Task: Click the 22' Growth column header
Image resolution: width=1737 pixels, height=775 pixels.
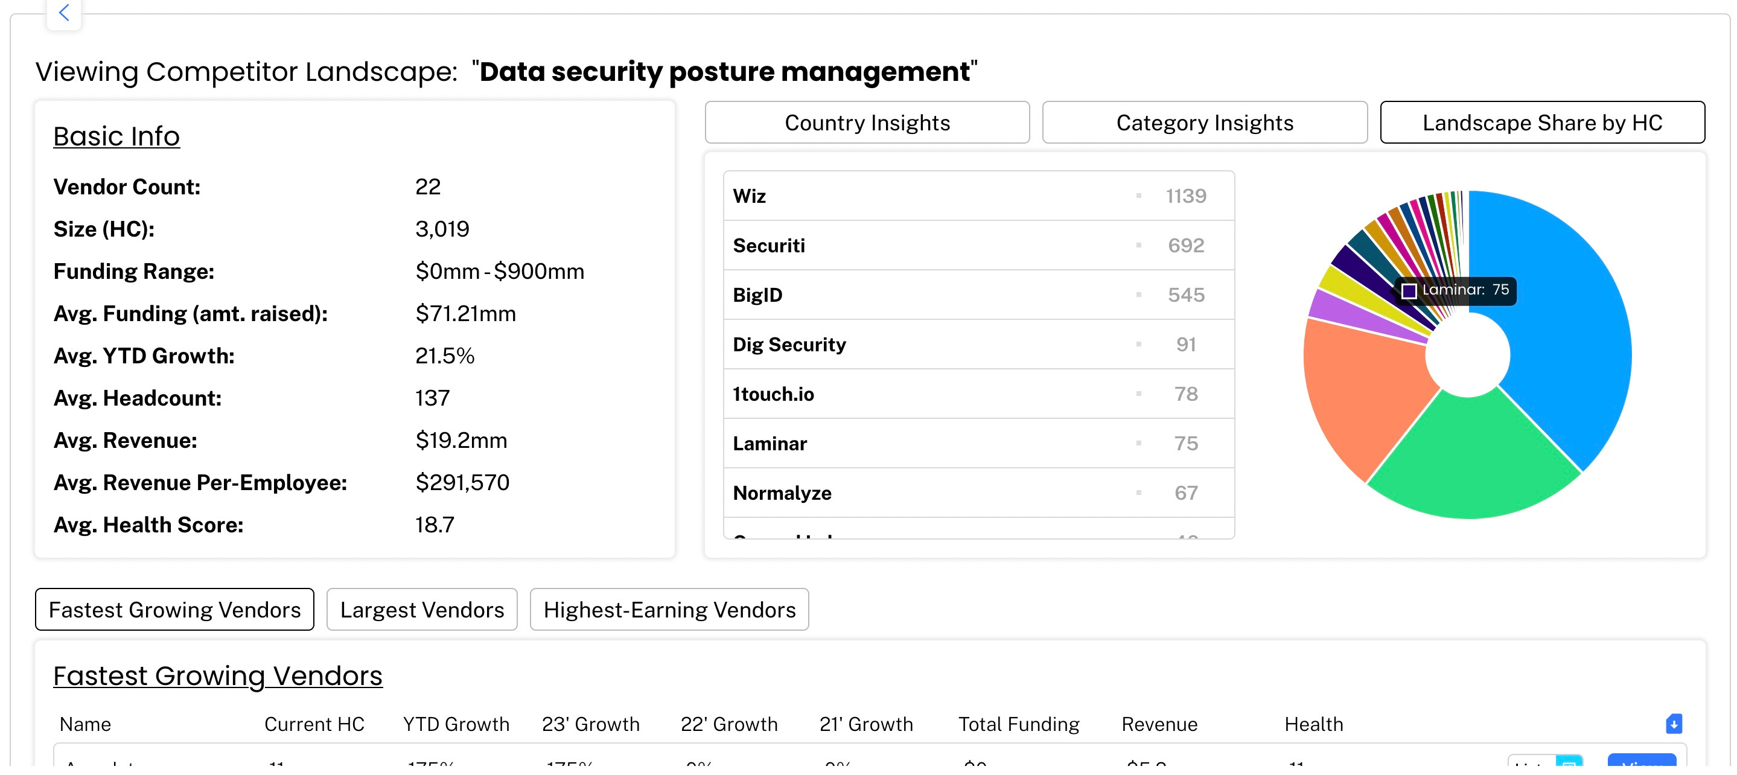Action: click(x=729, y=724)
